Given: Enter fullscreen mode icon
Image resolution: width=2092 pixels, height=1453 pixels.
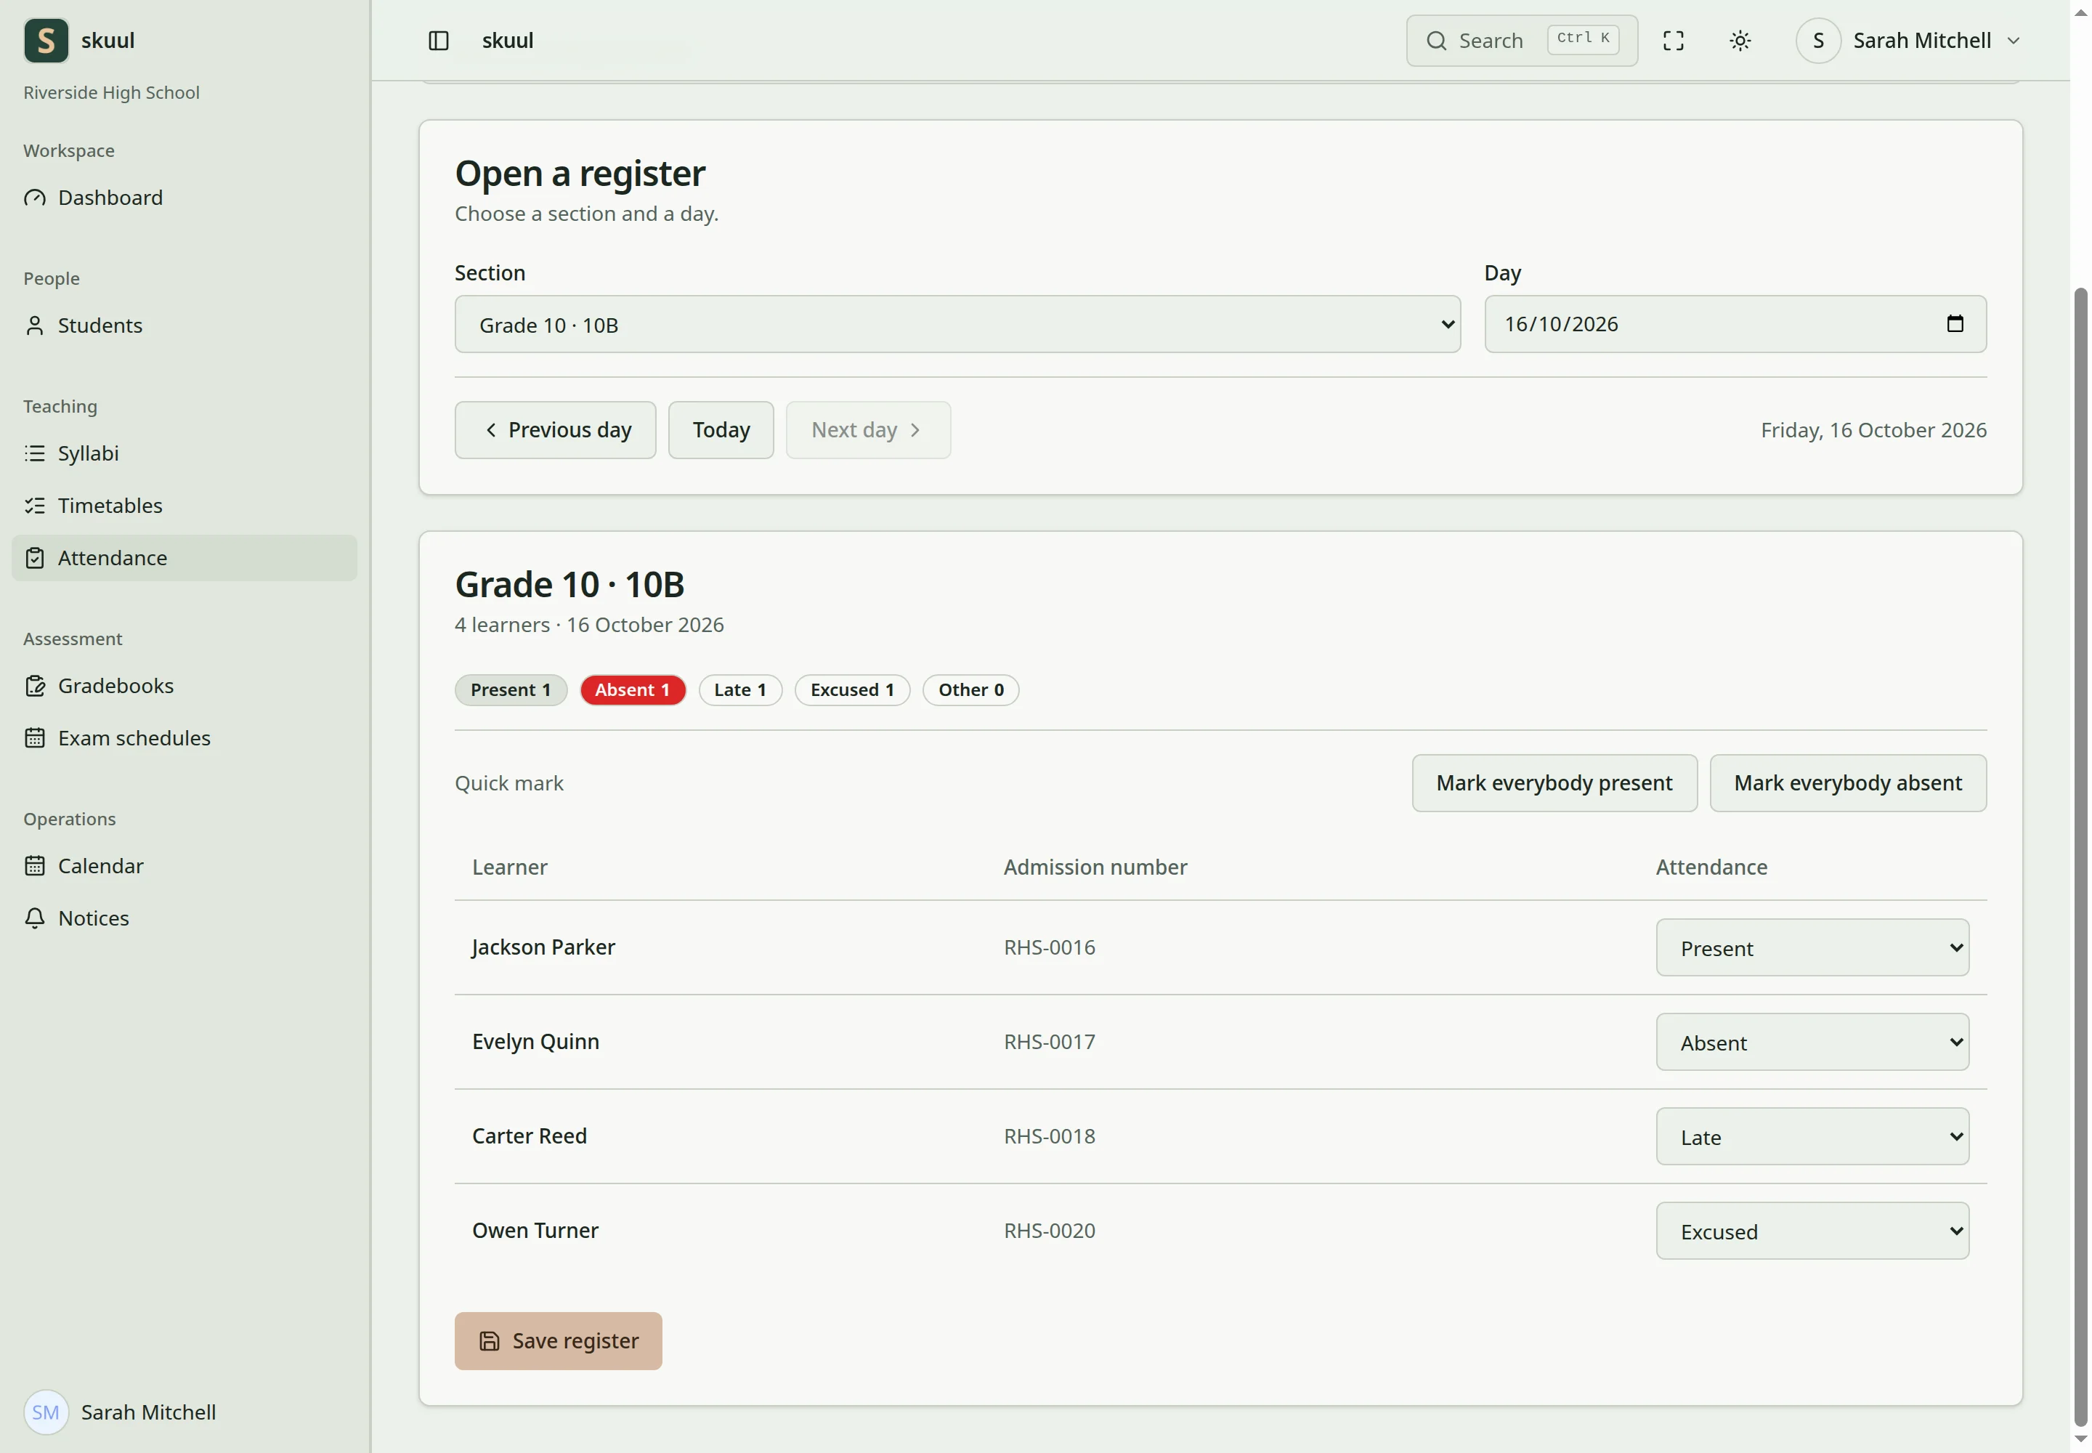Looking at the screenshot, I should coord(1673,40).
